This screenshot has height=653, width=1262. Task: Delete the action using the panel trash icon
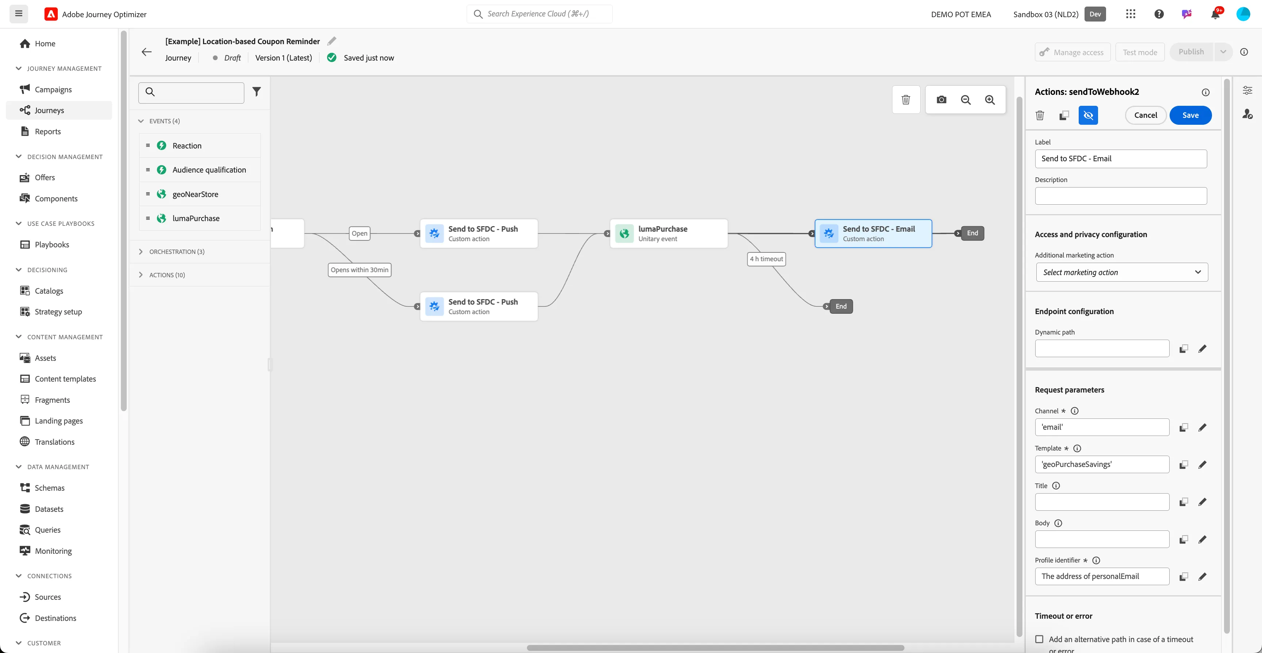(1040, 115)
